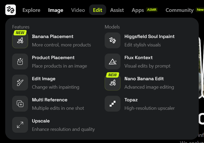Click the Product Placement icon
The image size is (204, 143).
pyautogui.click(x=20, y=61)
